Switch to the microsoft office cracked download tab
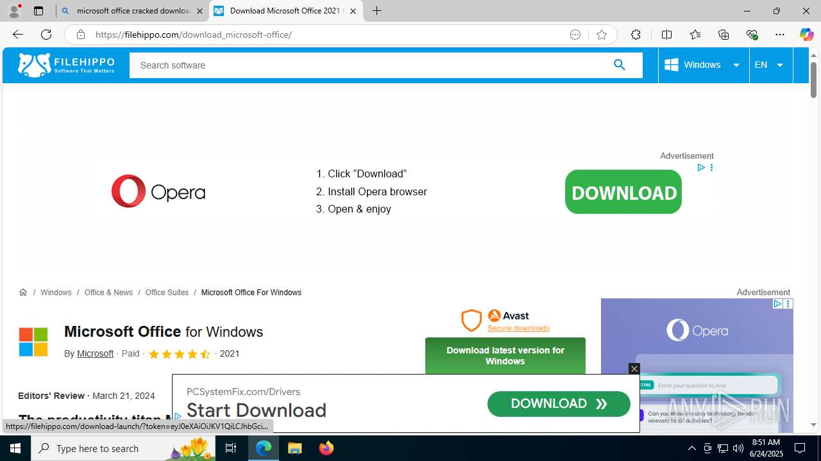The width and height of the screenshot is (821, 461). click(x=132, y=11)
